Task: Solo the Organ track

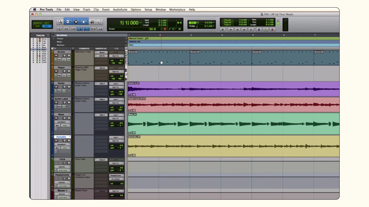Action: pyautogui.click(x=65, y=71)
